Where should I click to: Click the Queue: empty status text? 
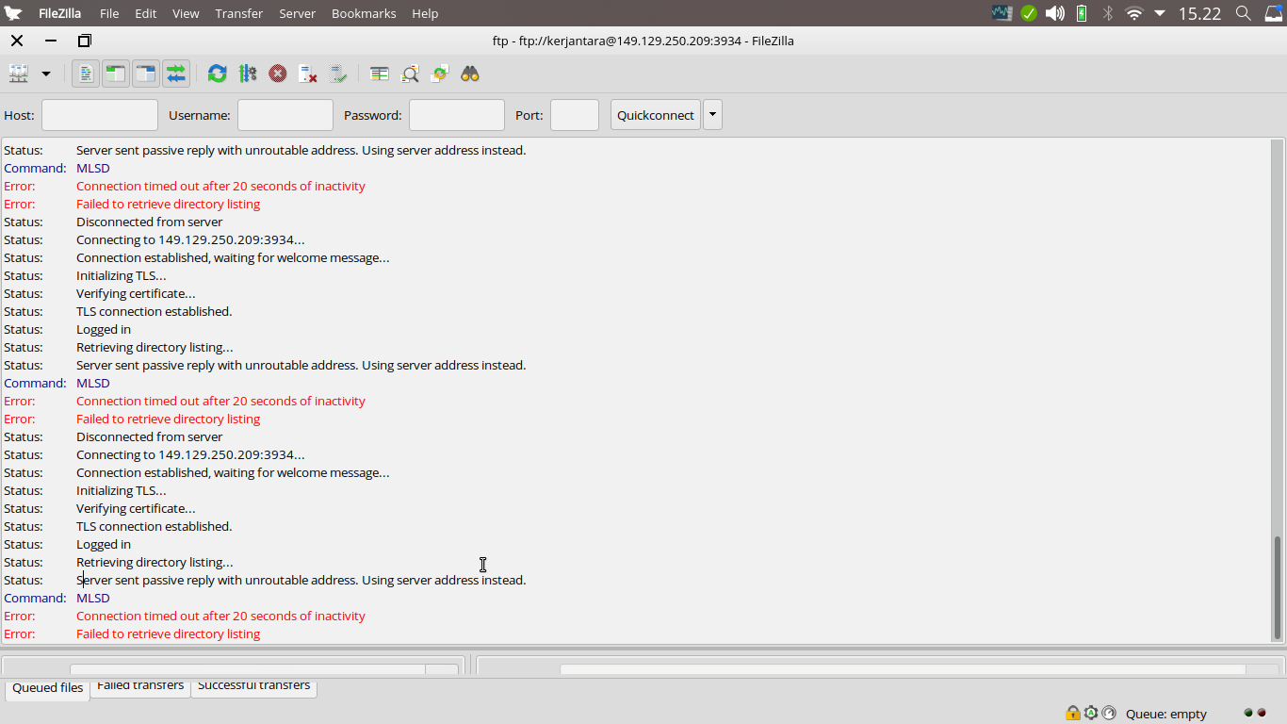point(1166,714)
